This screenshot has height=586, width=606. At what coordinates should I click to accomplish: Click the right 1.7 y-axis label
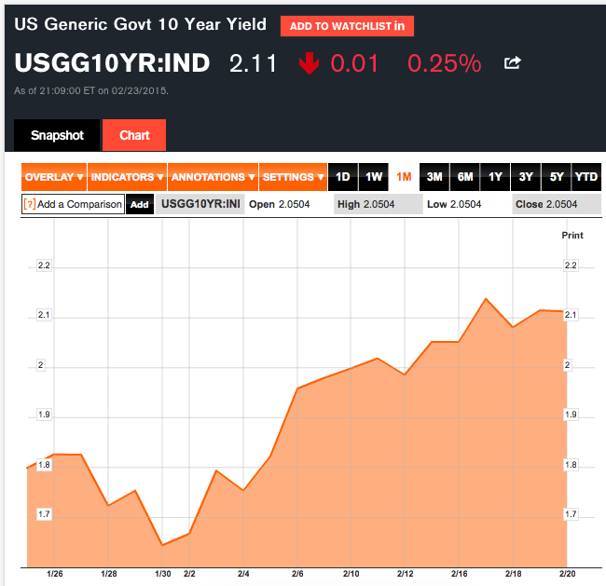click(x=571, y=514)
